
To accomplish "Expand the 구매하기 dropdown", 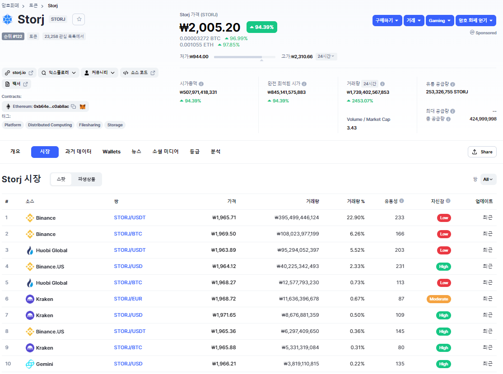I will 387,21.
